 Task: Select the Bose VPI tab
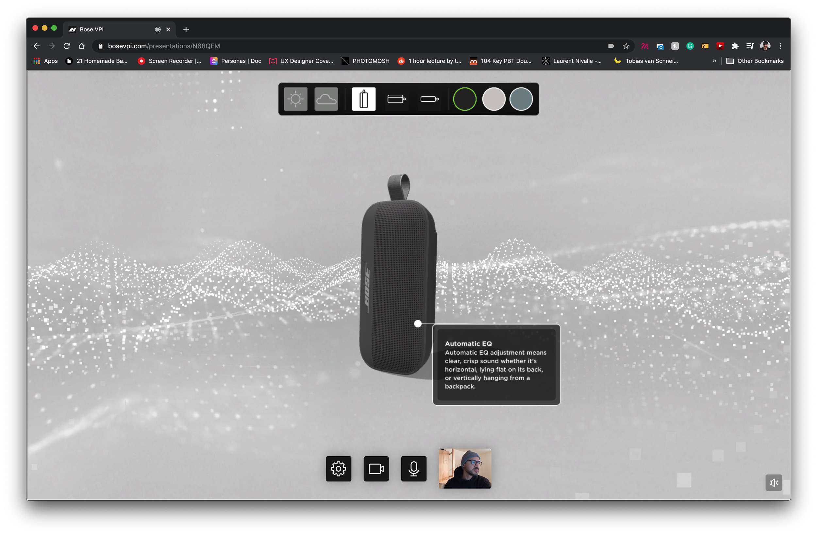coord(119,29)
